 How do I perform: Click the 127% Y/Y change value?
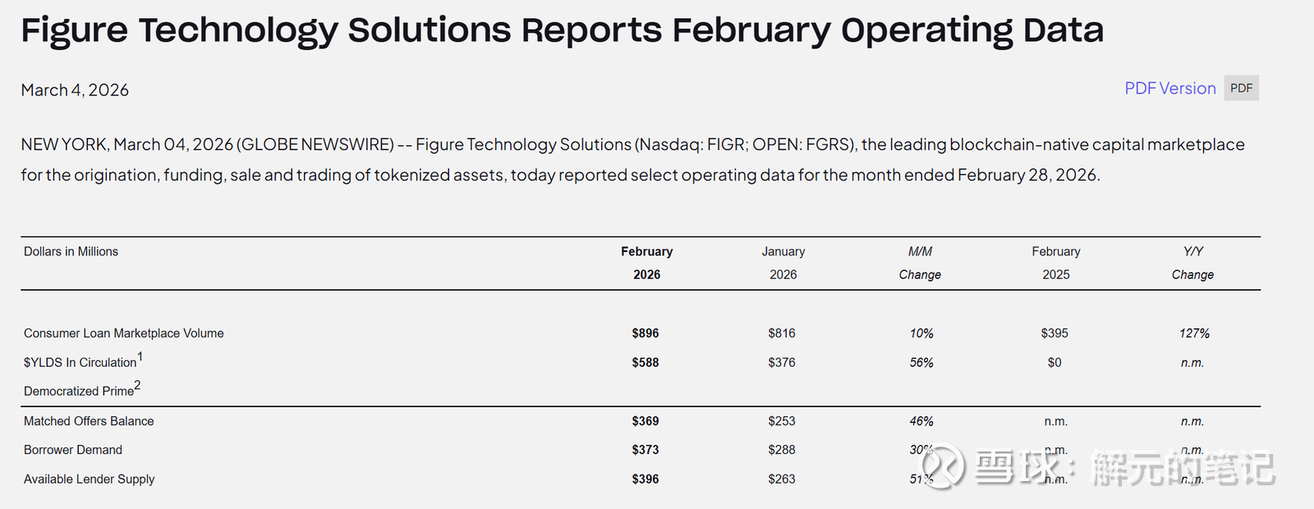(x=1194, y=333)
